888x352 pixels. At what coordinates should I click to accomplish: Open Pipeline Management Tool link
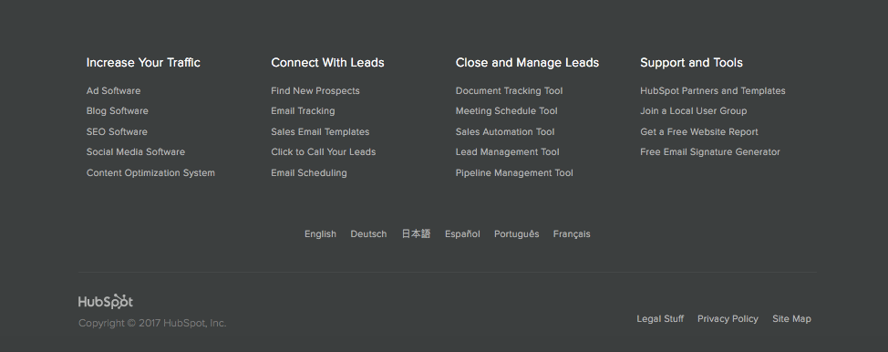coord(514,173)
